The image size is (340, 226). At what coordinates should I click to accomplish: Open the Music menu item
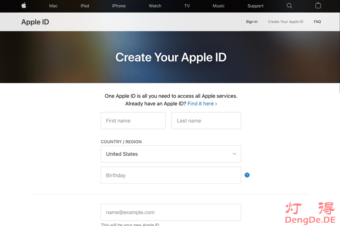tap(218, 6)
